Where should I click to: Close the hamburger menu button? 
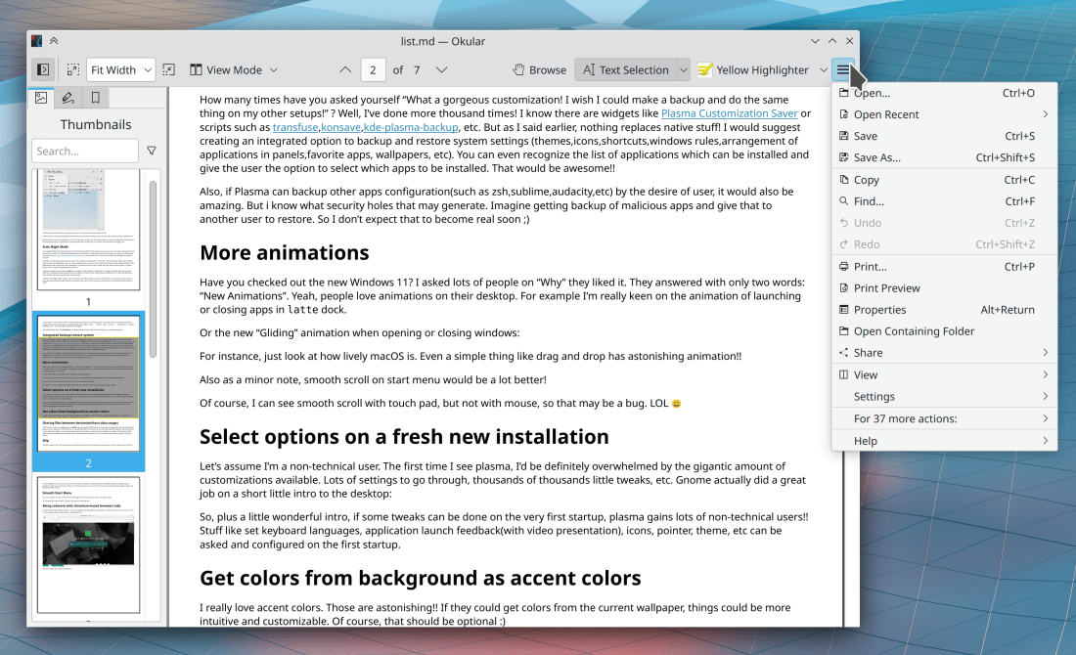pos(842,69)
